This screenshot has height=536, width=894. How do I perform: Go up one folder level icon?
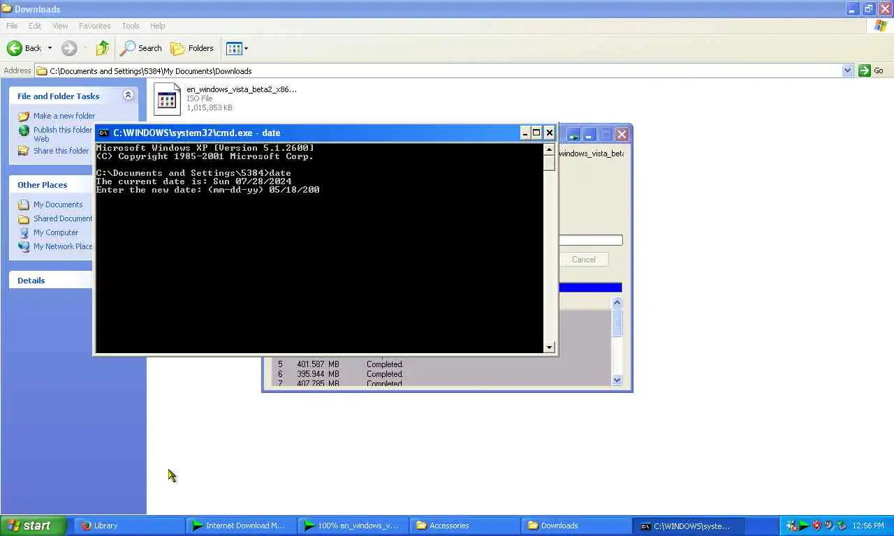point(103,48)
